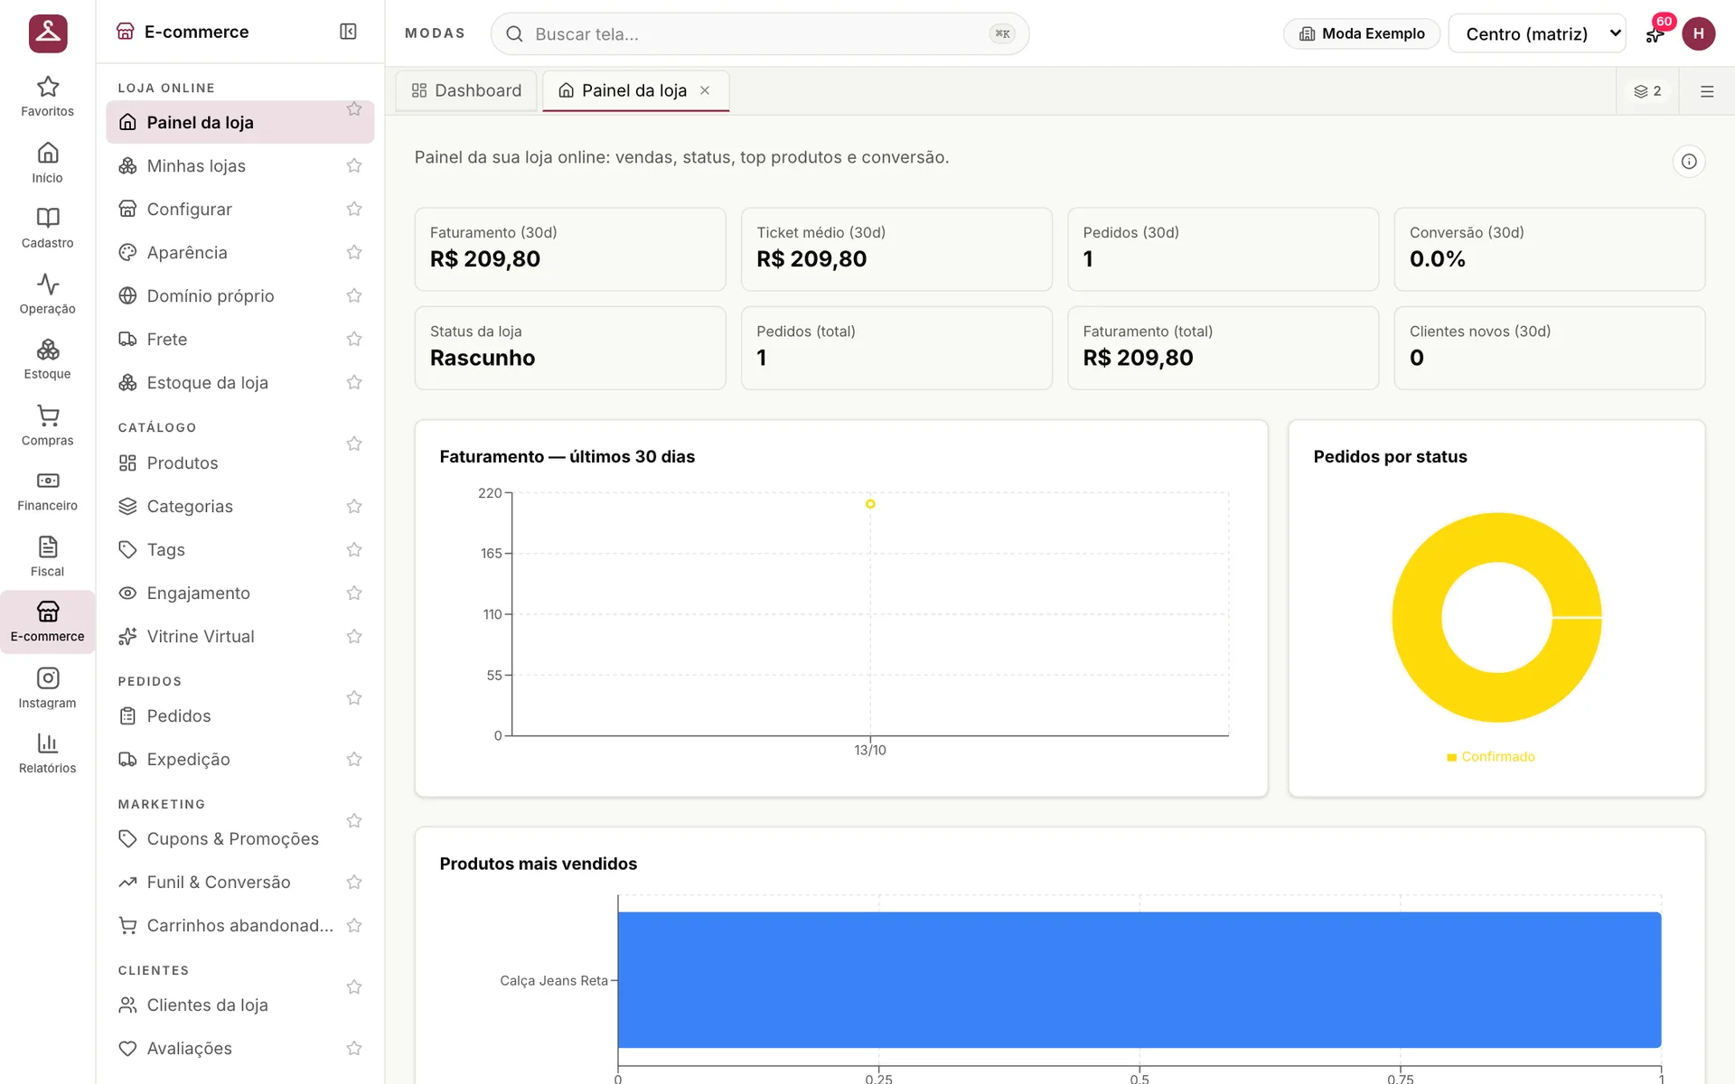Favorite Expedição with star

tap(354, 759)
